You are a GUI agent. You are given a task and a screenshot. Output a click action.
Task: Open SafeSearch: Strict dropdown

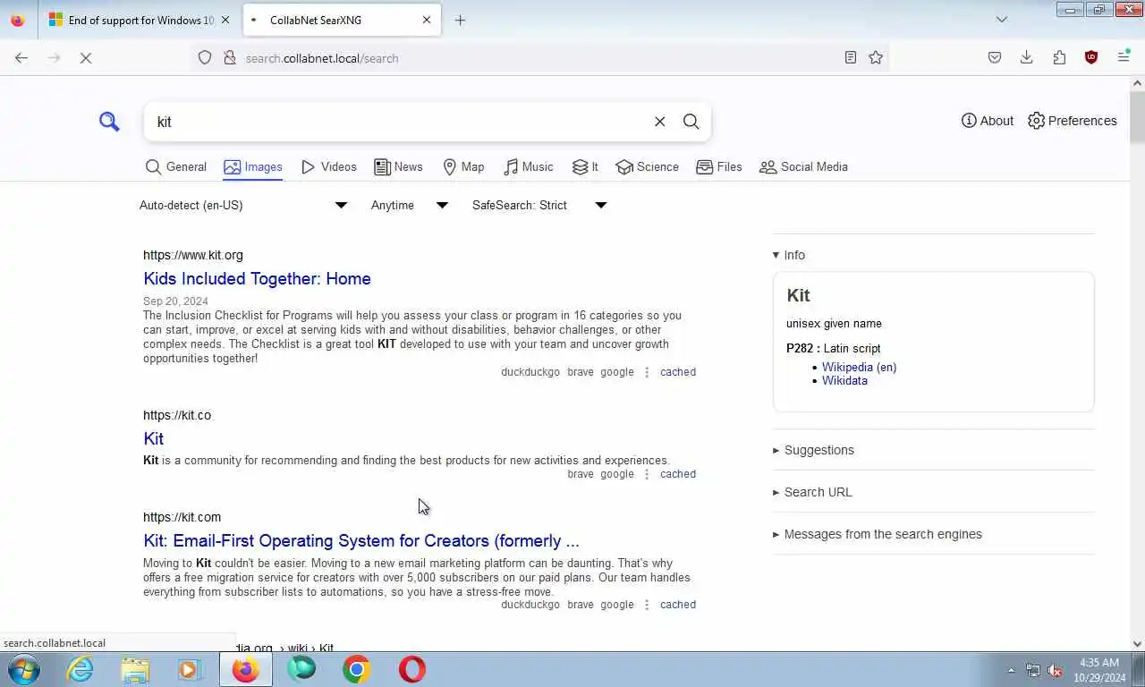[539, 206]
